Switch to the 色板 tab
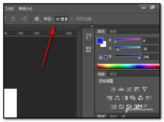This screenshot has height=122, width=164. pyautogui.click(x=113, y=31)
